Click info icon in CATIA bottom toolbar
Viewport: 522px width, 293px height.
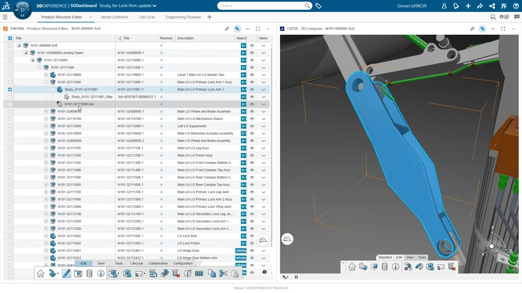(395, 267)
